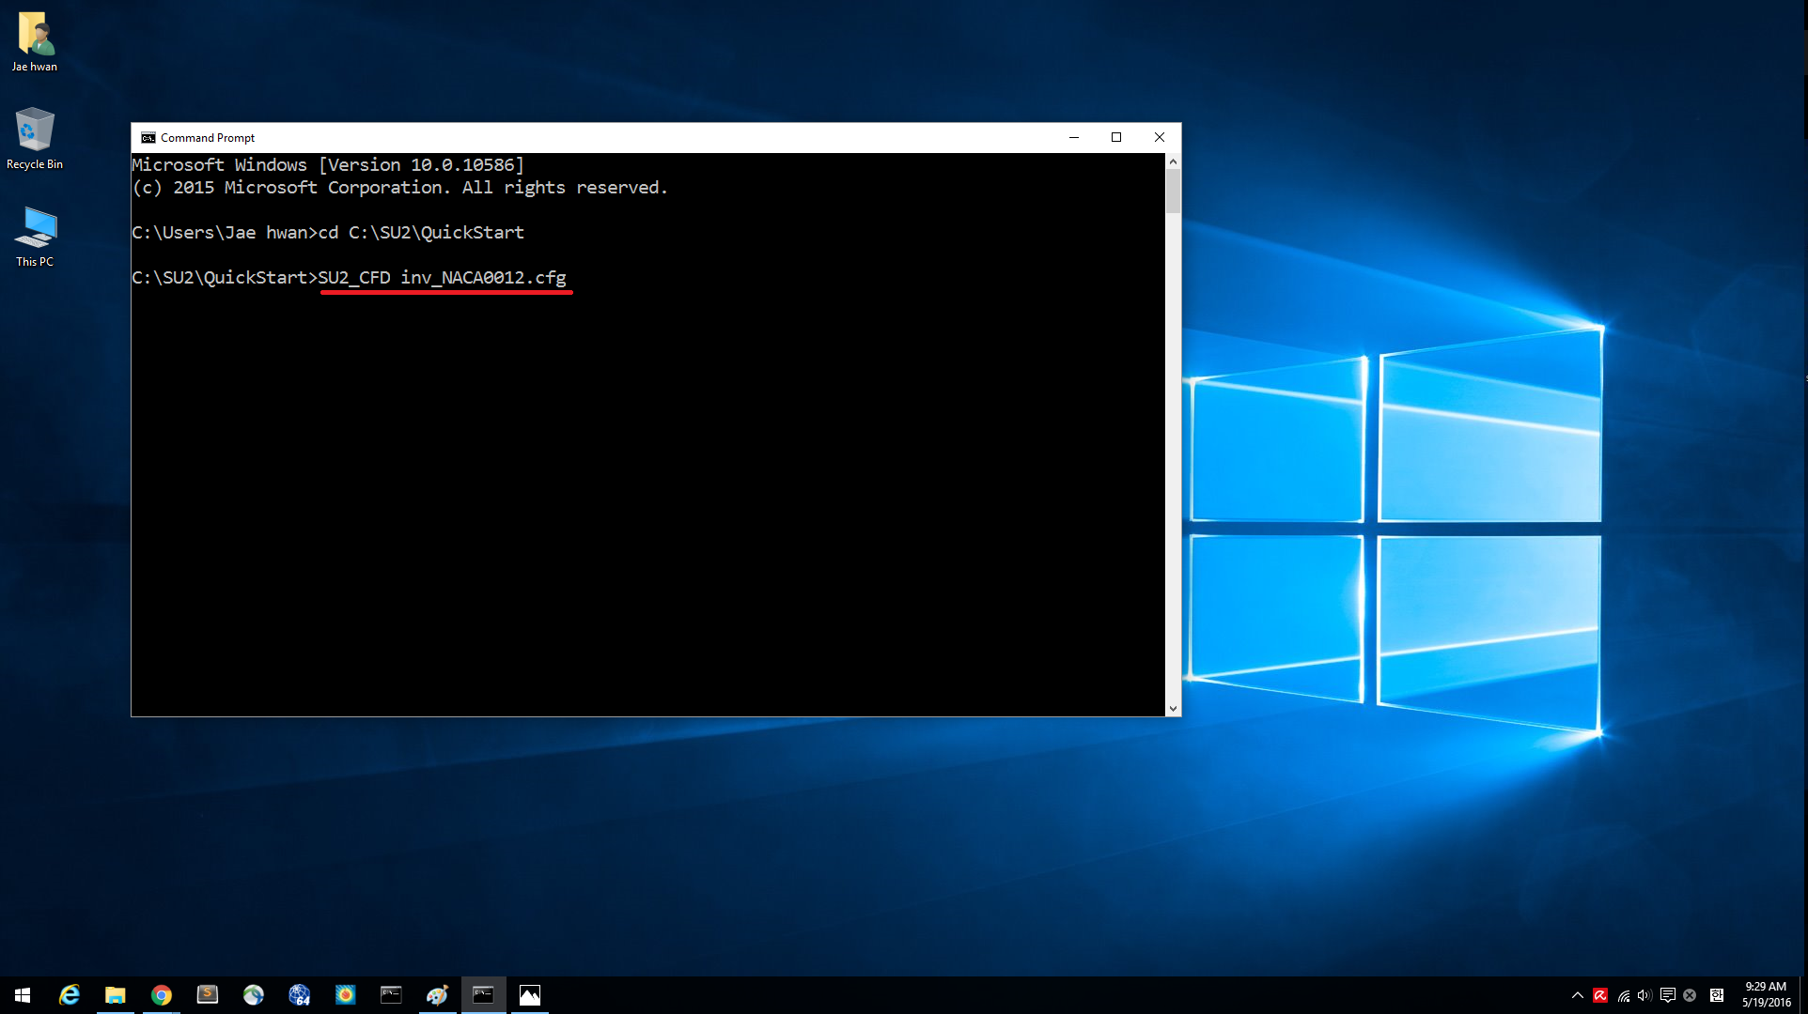
Task: Click the 'Microsoft Windows [Version 10.0.10586]' line
Action: pyautogui.click(x=328, y=165)
